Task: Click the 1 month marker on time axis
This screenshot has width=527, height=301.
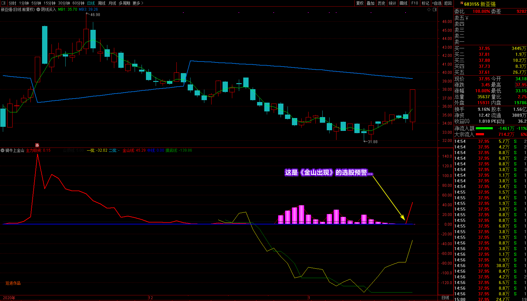Action: (x=309, y=298)
